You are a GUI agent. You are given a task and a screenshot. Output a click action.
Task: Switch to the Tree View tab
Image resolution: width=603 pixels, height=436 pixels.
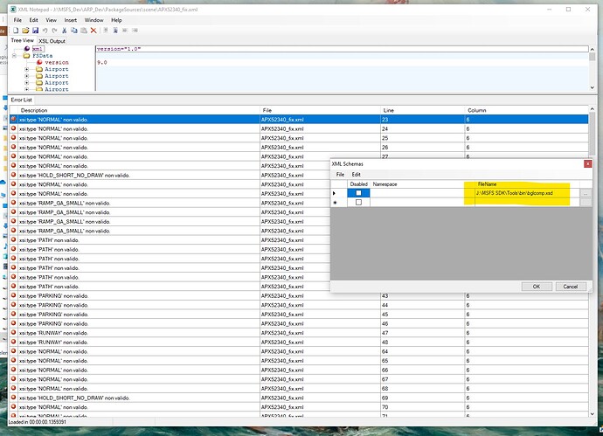(x=23, y=40)
